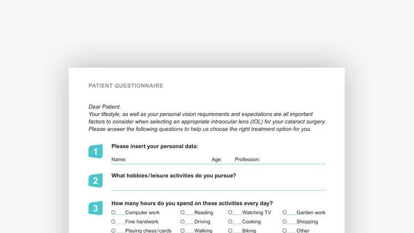Mark the Shopping option circle
The height and width of the screenshot is (233, 414).
click(284, 222)
